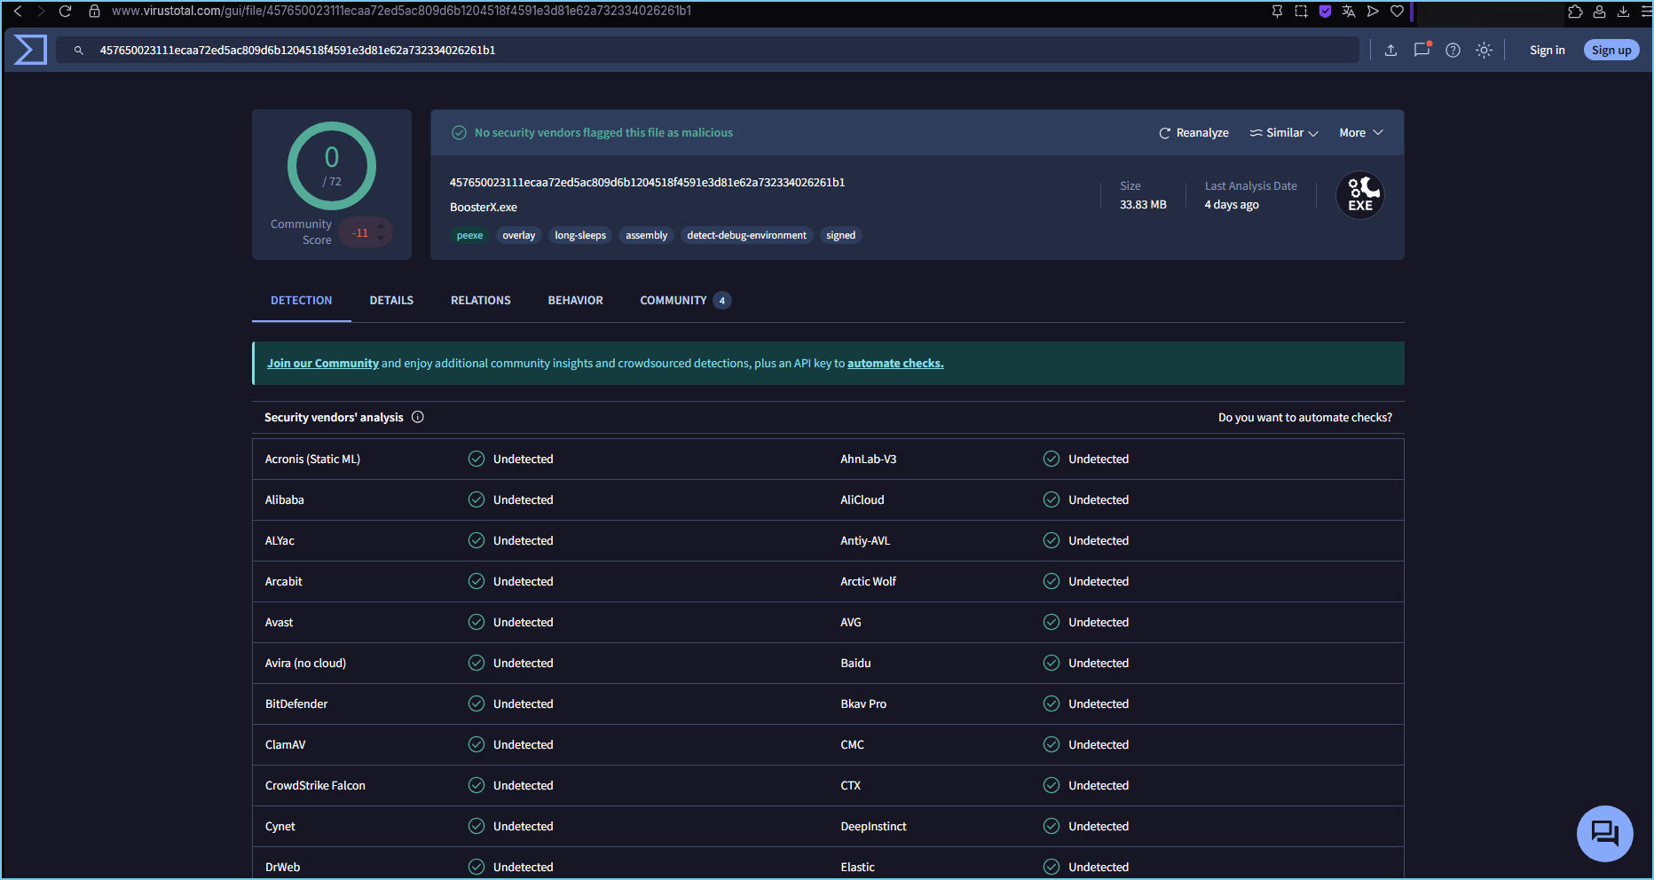1654x880 pixels.
Task: Click the browser extensions puzzle icon
Action: coord(1575,12)
